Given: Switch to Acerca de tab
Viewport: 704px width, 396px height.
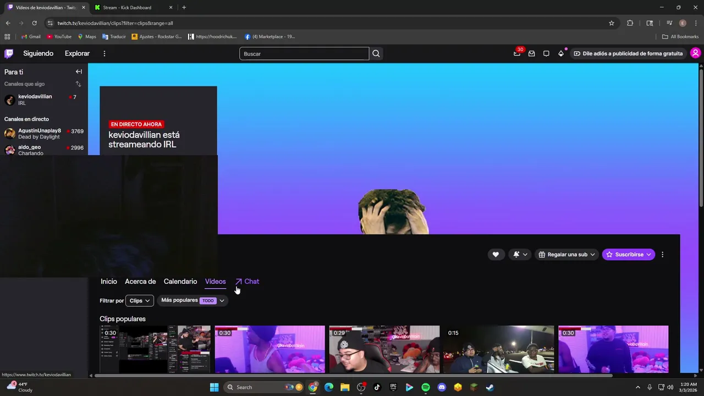Looking at the screenshot, I should click(x=140, y=282).
